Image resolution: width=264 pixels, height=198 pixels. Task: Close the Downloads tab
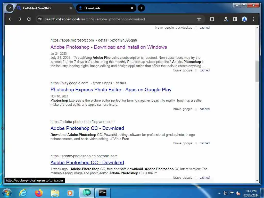(132, 8)
